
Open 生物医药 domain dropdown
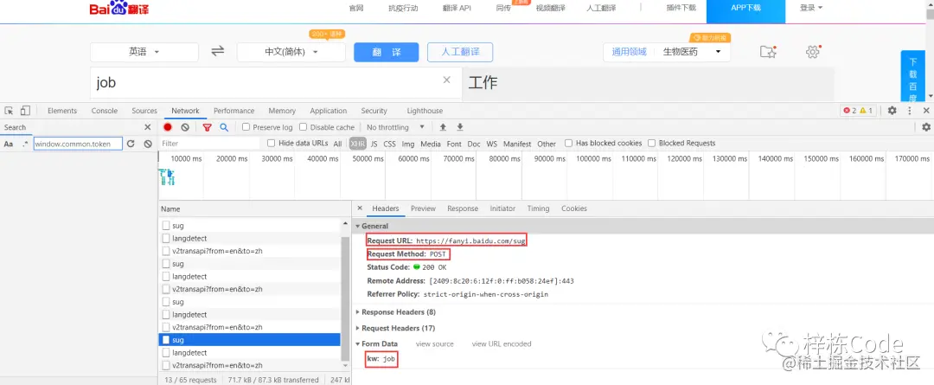pyautogui.click(x=692, y=52)
